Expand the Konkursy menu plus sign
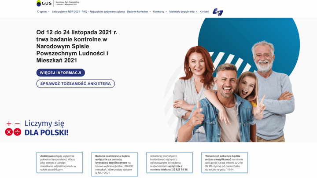 click(166, 12)
